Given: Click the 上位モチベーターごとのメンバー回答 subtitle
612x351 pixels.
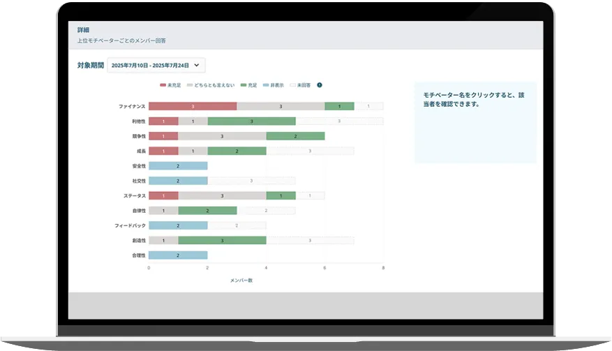Looking at the screenshot, I should 121,40.
